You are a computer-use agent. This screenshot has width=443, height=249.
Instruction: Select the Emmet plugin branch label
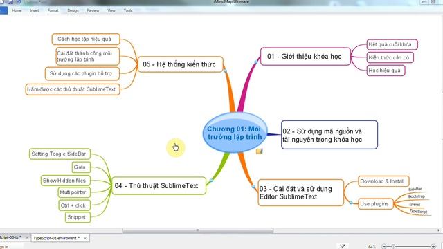click(415, 204)
